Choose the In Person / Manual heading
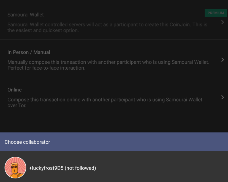The height and width of the screenshot is (182, 228). click(29, 52)
